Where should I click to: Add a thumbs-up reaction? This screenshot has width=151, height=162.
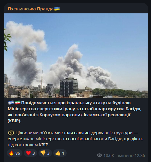click(x=60, y=153)
